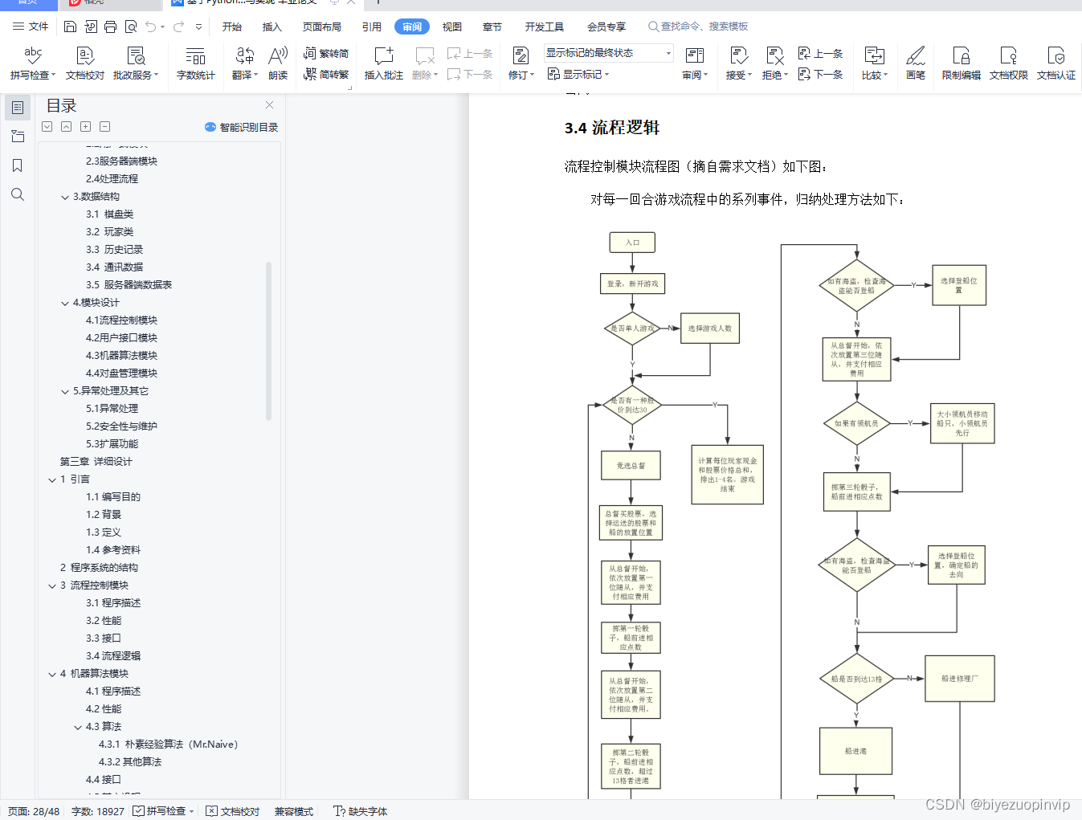The width and height of the screenshot is (1082, 820).
Task: Click 朗读 read-aloud icon
Action: [x=278, y=63]
